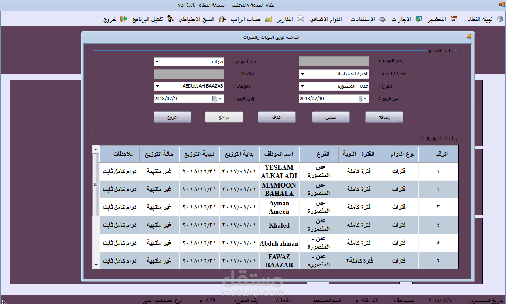Screen dimensions: 506x304
Task: Open calendar picker in إلى تاريخ field
Action: click(x=215, y=99)
